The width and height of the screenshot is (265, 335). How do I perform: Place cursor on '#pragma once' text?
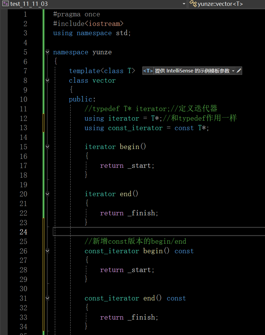point(77,14)
